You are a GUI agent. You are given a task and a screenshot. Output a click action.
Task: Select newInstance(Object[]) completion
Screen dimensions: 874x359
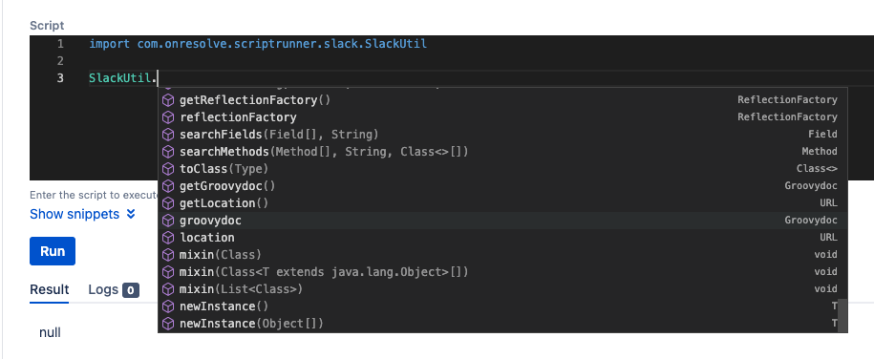tap(251, 324)
